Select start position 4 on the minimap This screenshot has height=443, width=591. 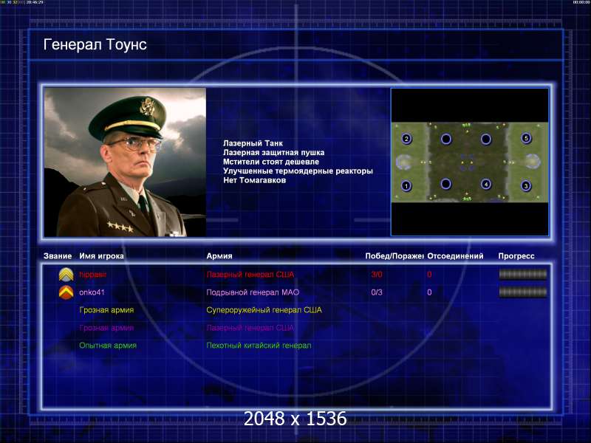tap(486, 184)
